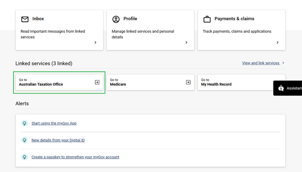The image size is (302, 172).
Task: Click lightbulb icon beside Digital ID alert
Action: point(24,140)
